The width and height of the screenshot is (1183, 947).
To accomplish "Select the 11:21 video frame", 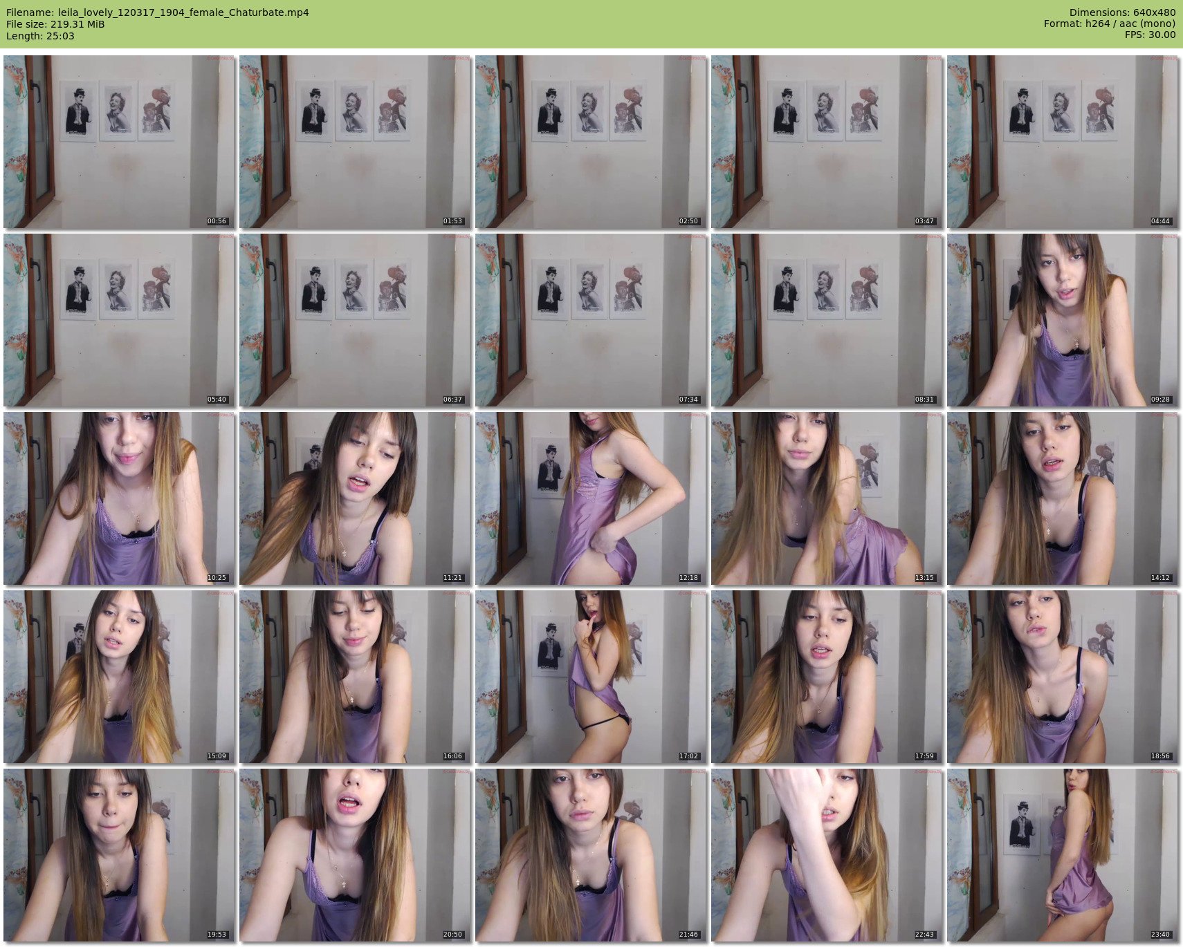I will pos(355,498).
